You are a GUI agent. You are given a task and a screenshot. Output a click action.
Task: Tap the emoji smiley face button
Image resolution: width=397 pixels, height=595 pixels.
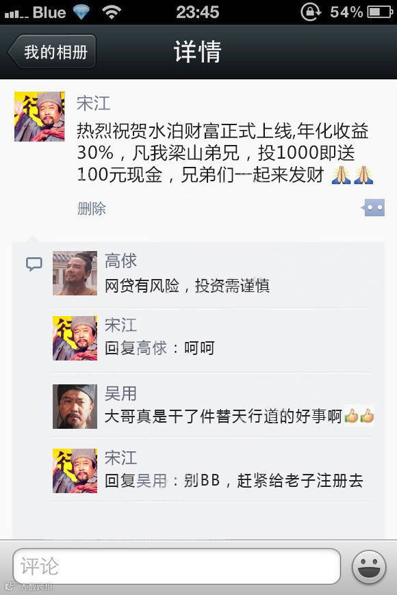coord(369,567)
